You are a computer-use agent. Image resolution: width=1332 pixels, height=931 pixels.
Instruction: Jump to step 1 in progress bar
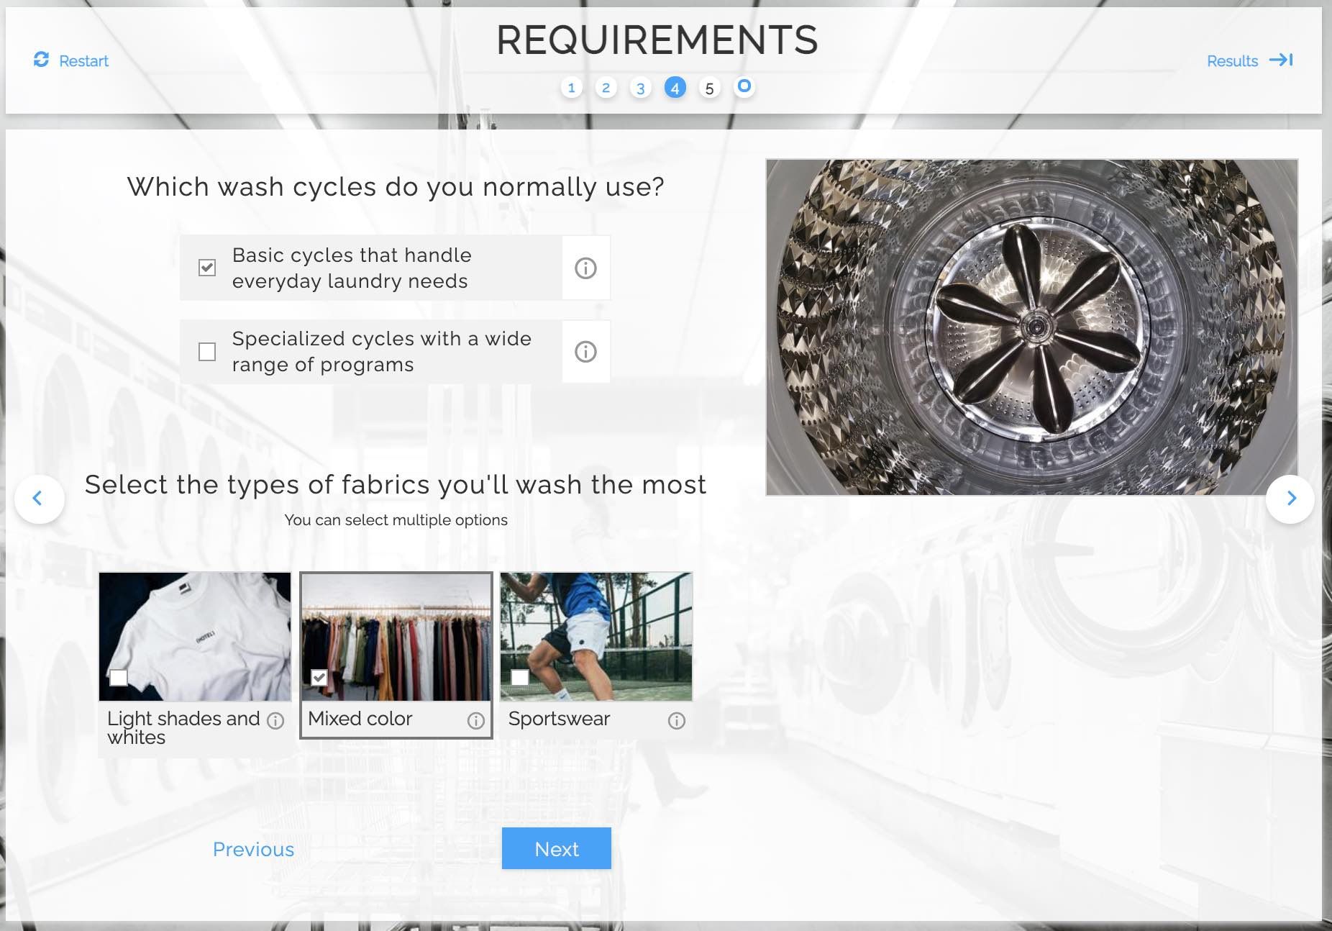click(x=571, y=88)
